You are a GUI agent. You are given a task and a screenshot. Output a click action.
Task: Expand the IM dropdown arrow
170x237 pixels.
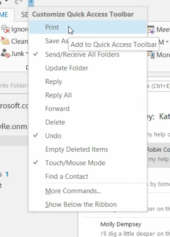[x=167, y=42]
